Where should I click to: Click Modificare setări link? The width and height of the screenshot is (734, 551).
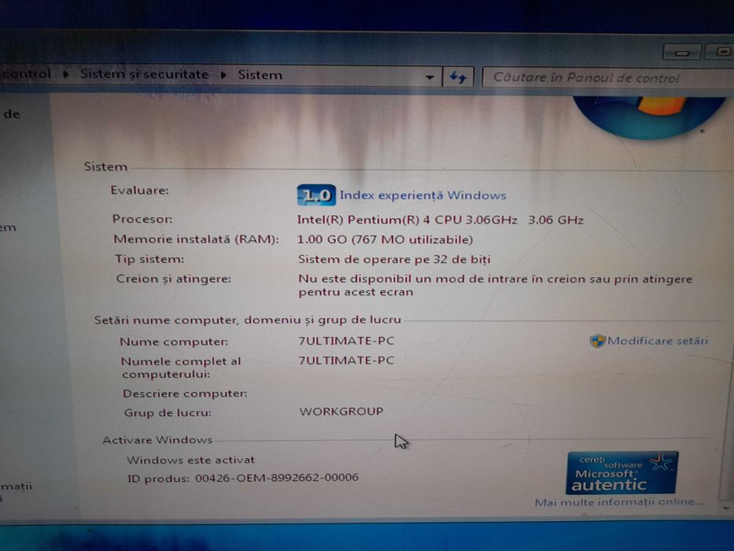(657, 341)
